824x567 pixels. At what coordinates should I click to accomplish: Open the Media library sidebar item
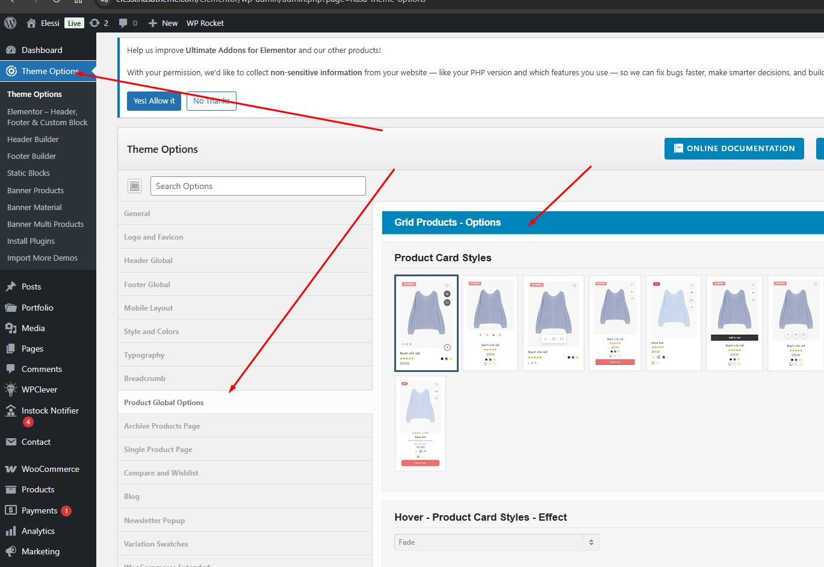pyautogui.click(x=33, y=328)
